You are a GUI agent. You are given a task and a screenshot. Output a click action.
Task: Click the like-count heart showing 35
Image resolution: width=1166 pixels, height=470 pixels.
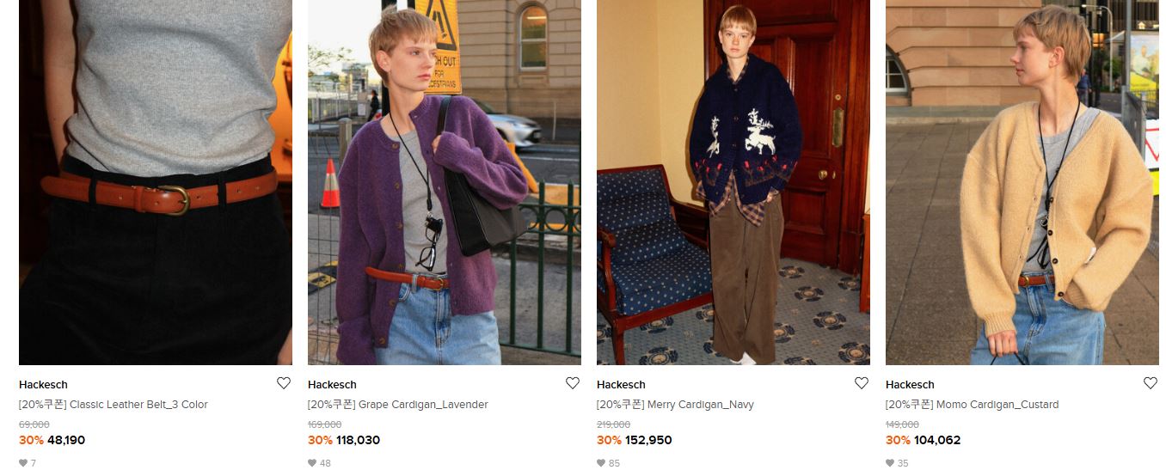point(890,463)
